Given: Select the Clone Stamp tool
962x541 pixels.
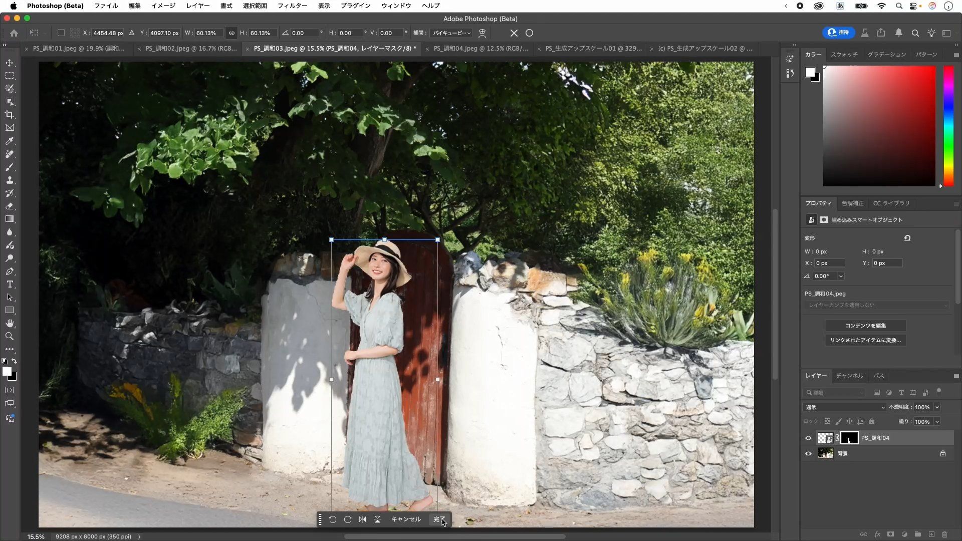Looking at the screenshot, I should click(x=10, y=180).
